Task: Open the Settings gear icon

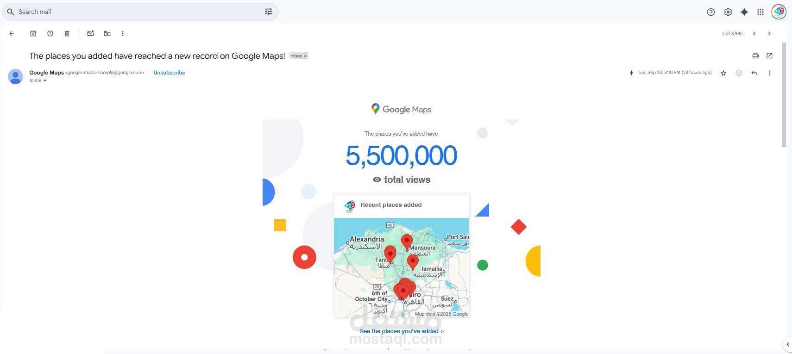Action: click(728, 12)
